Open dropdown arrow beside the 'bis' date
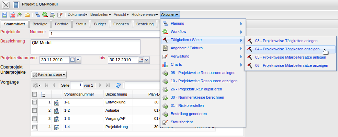Image resolution: width=338 pixels, height=137 pixels. point(147,60)
